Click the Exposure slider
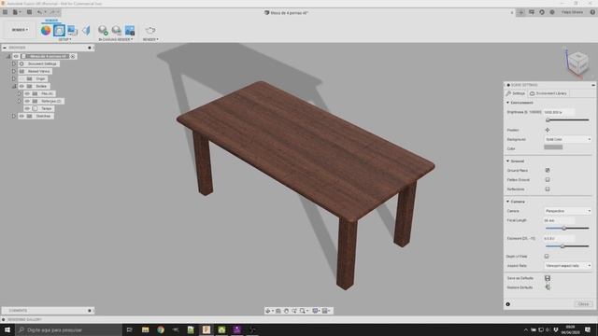 (567, 246)
